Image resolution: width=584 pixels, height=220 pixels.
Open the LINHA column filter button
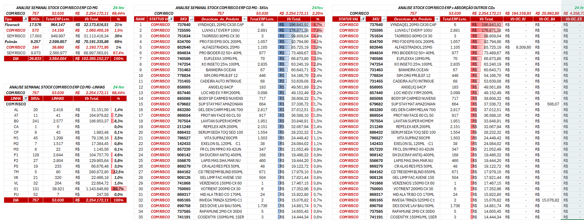(26, 99)
